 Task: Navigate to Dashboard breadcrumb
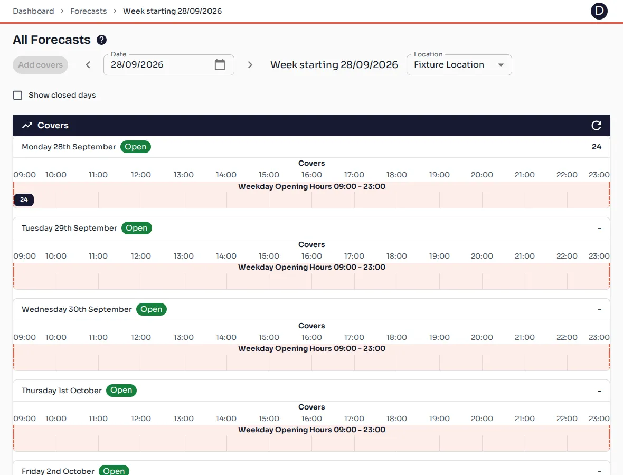click(33, 11)
